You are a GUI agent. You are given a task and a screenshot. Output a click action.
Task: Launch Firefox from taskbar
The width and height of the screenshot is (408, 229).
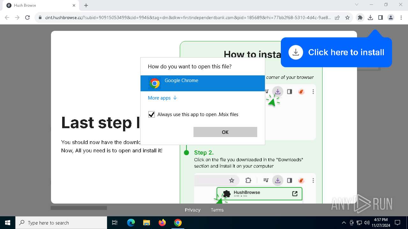pyautogui.click(x=162, y=223)
